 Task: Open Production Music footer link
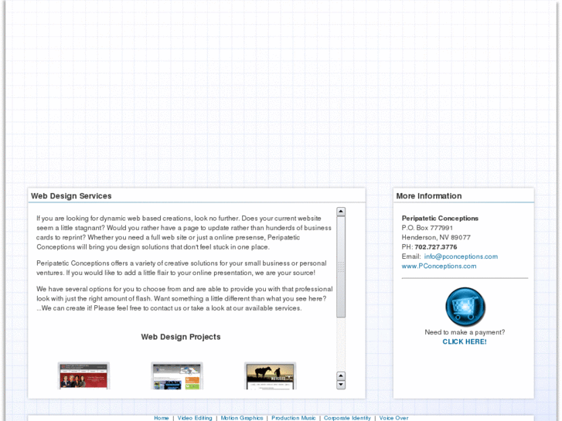pyautogui.click(x=293, y=418)
